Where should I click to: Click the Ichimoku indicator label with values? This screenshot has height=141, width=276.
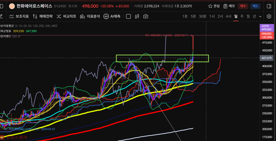[x=18, y=31]
